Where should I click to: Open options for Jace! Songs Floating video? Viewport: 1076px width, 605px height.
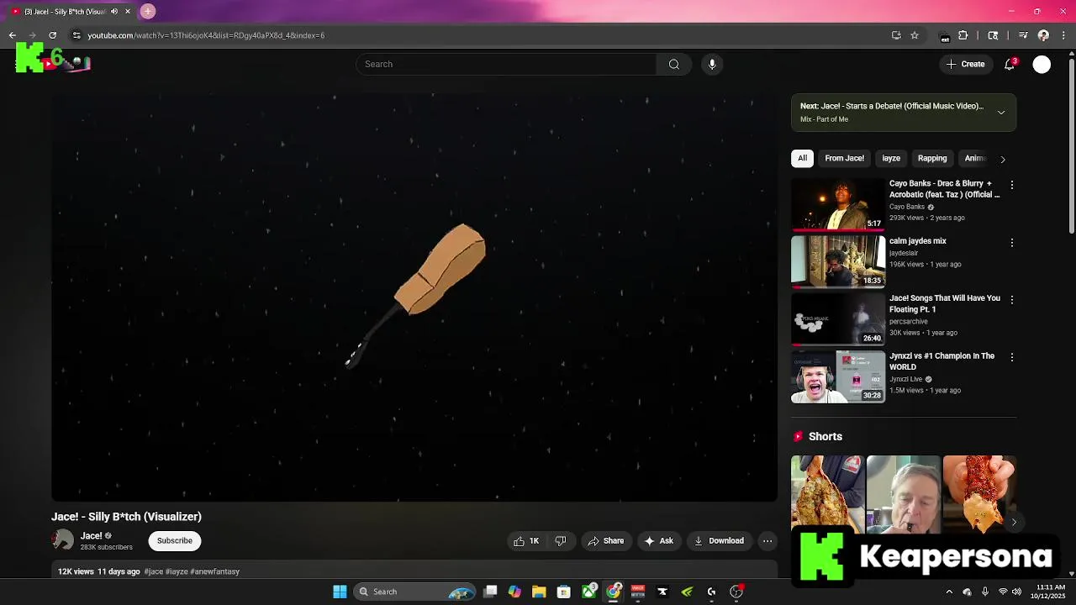(x=1012, y=300)
